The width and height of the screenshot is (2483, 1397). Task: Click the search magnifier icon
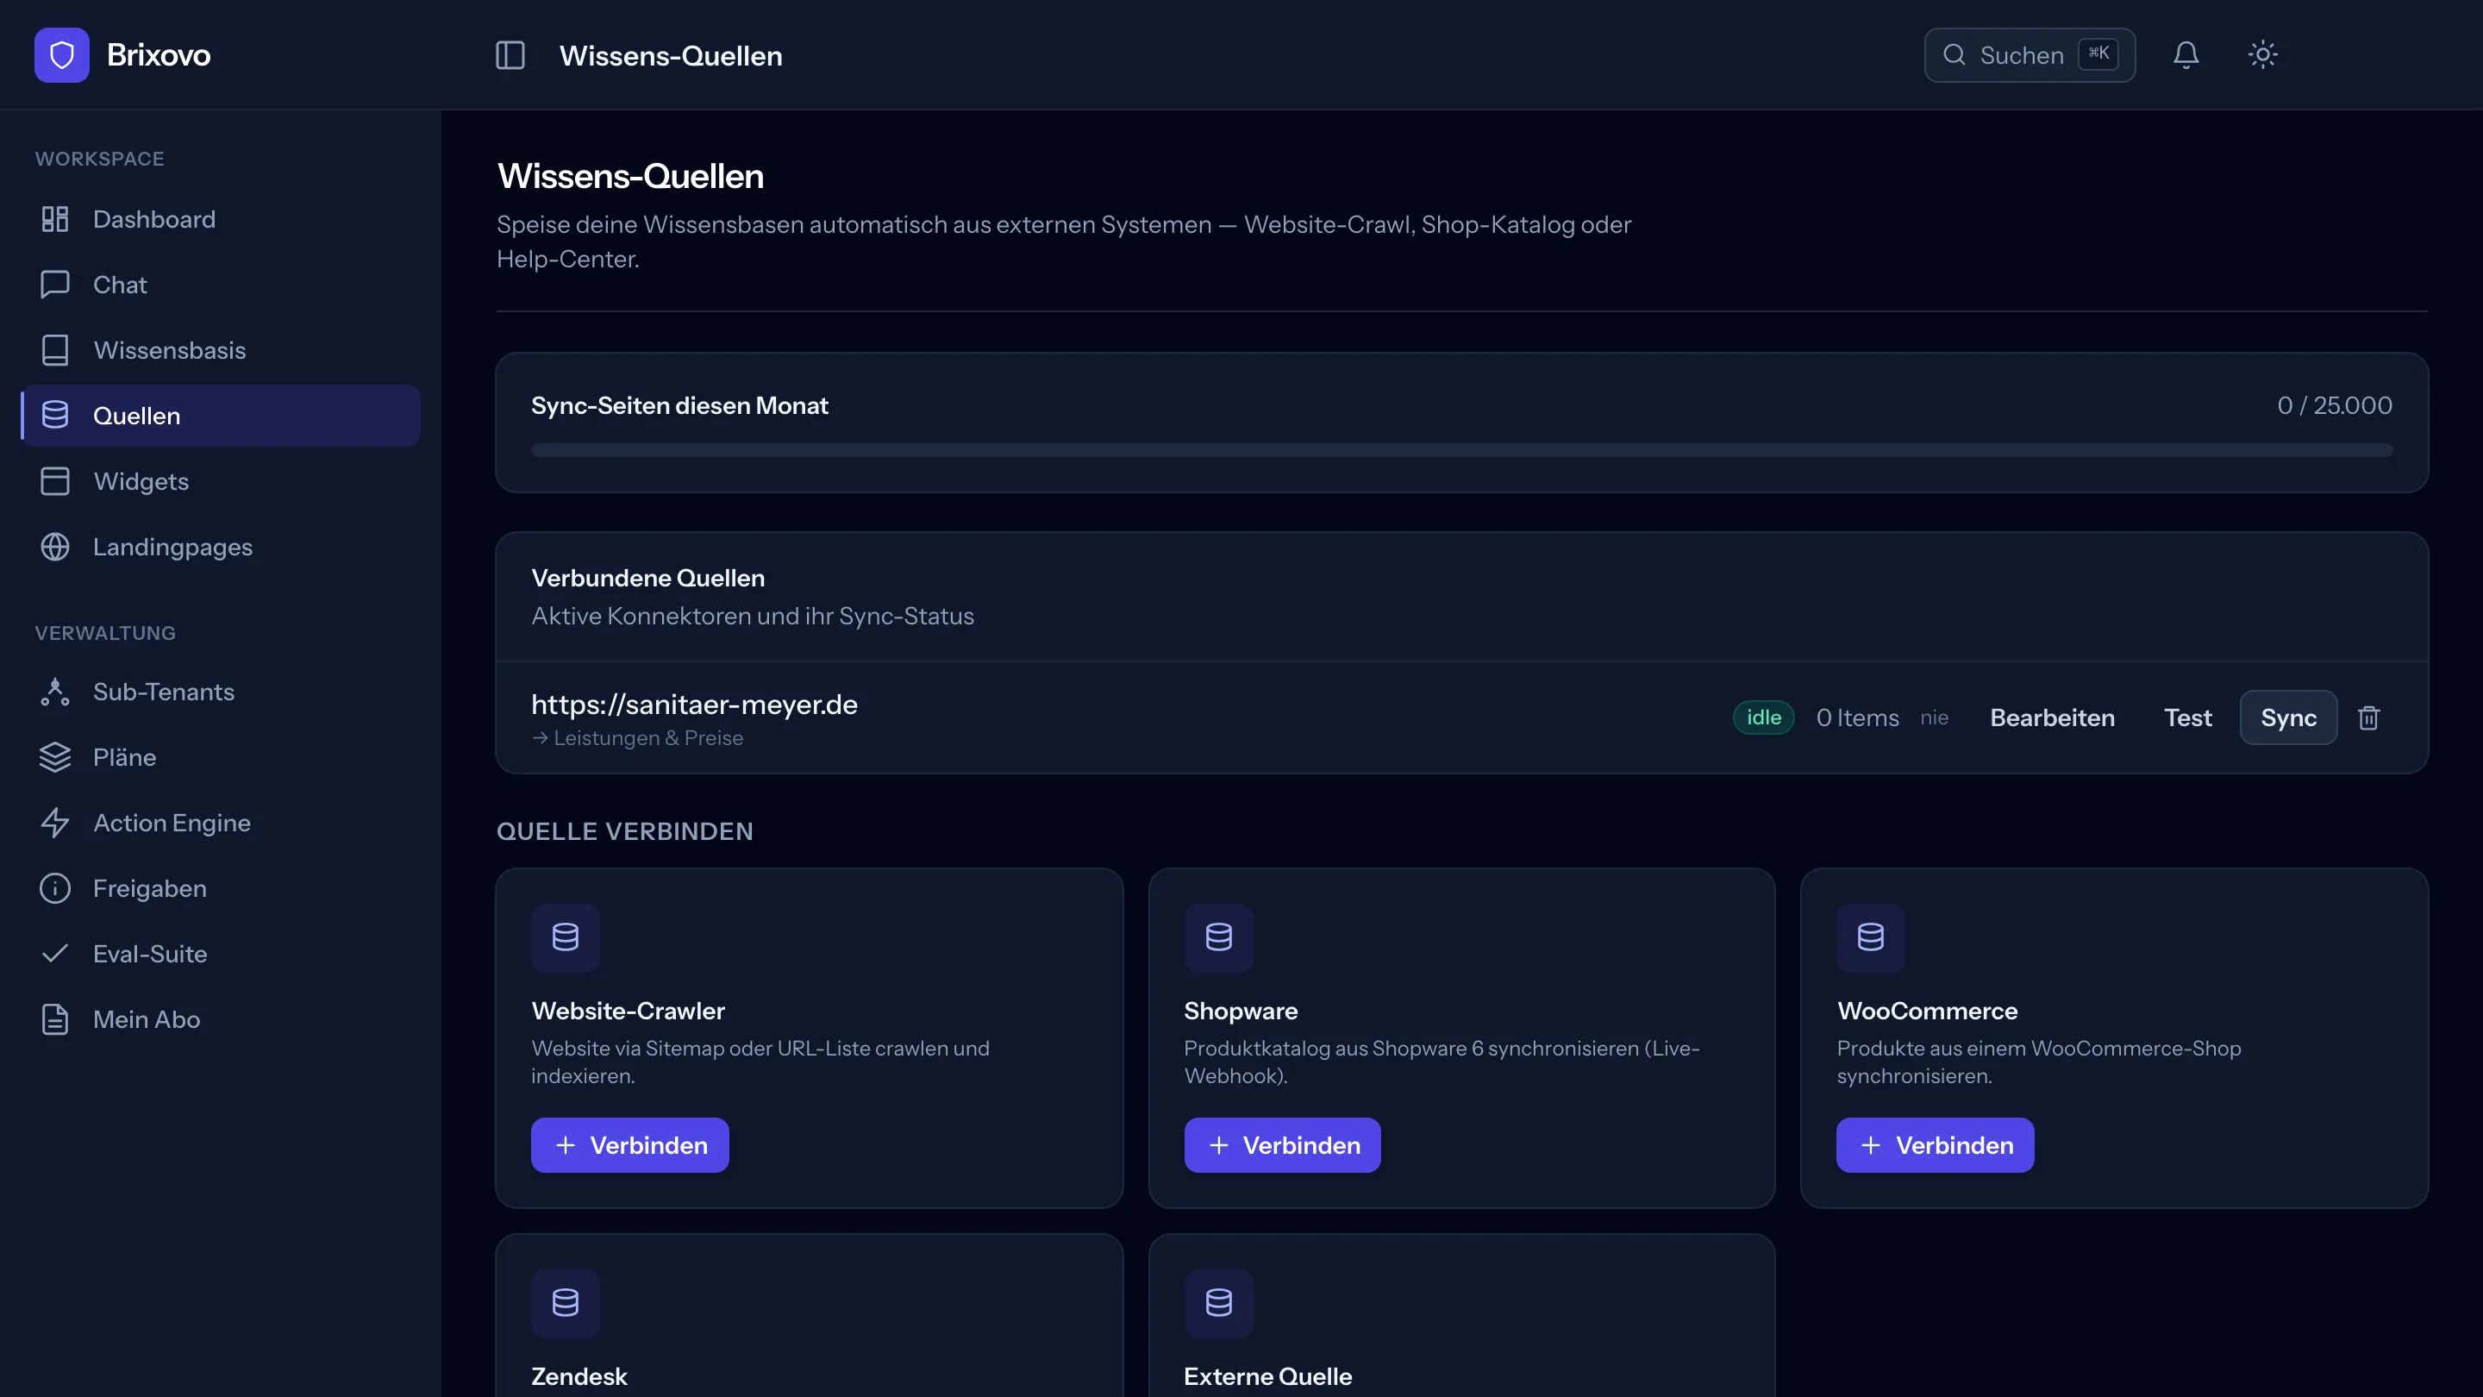pyautogui.click(x=1954, y=55)
